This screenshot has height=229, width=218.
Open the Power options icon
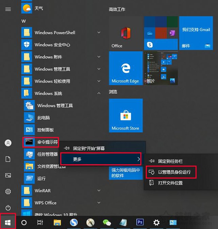(x=8, y=208)
